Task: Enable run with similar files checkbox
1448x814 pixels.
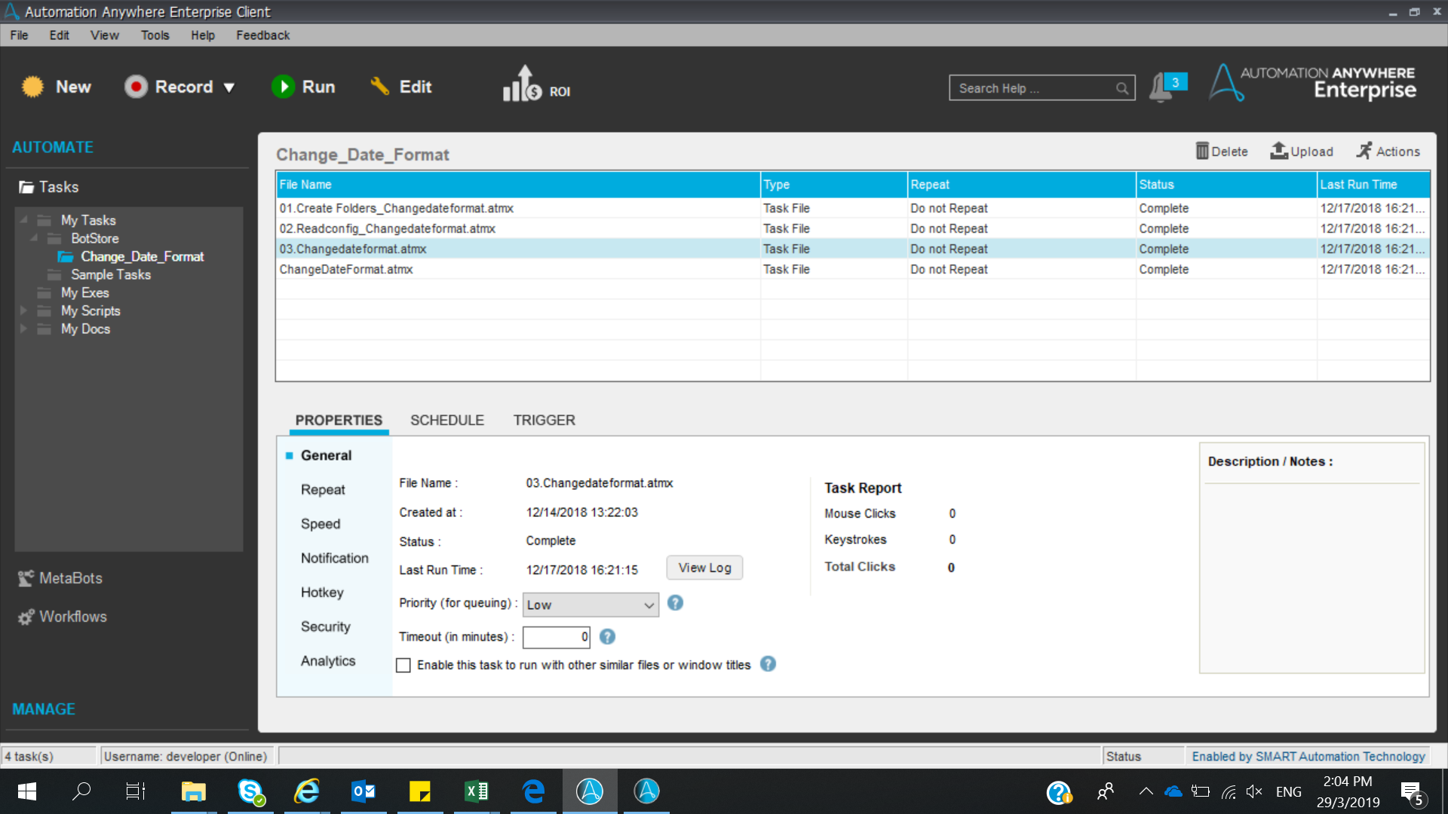Action: pos(403,666)
